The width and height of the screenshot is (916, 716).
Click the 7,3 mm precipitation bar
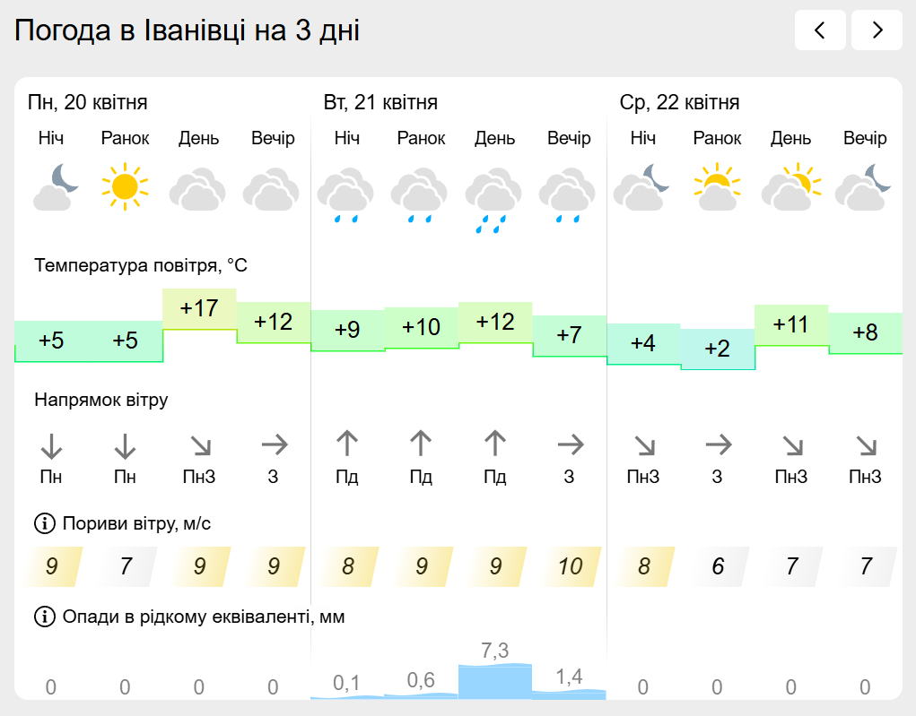tap(494, 681)
